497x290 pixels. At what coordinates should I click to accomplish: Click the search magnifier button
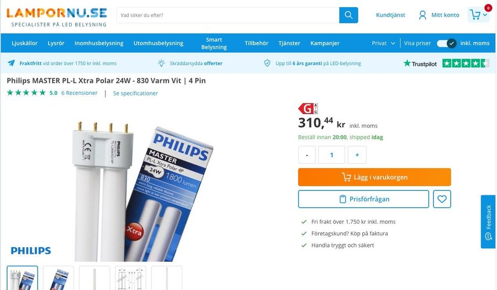[x=348, y=15]
